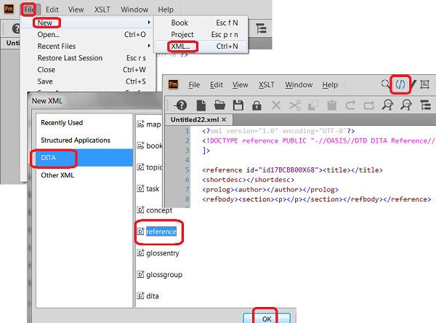This screenshot has height=323, width=436.
Task: Open Window menu in the XML editor window
Action: click(x=299, y=84)
